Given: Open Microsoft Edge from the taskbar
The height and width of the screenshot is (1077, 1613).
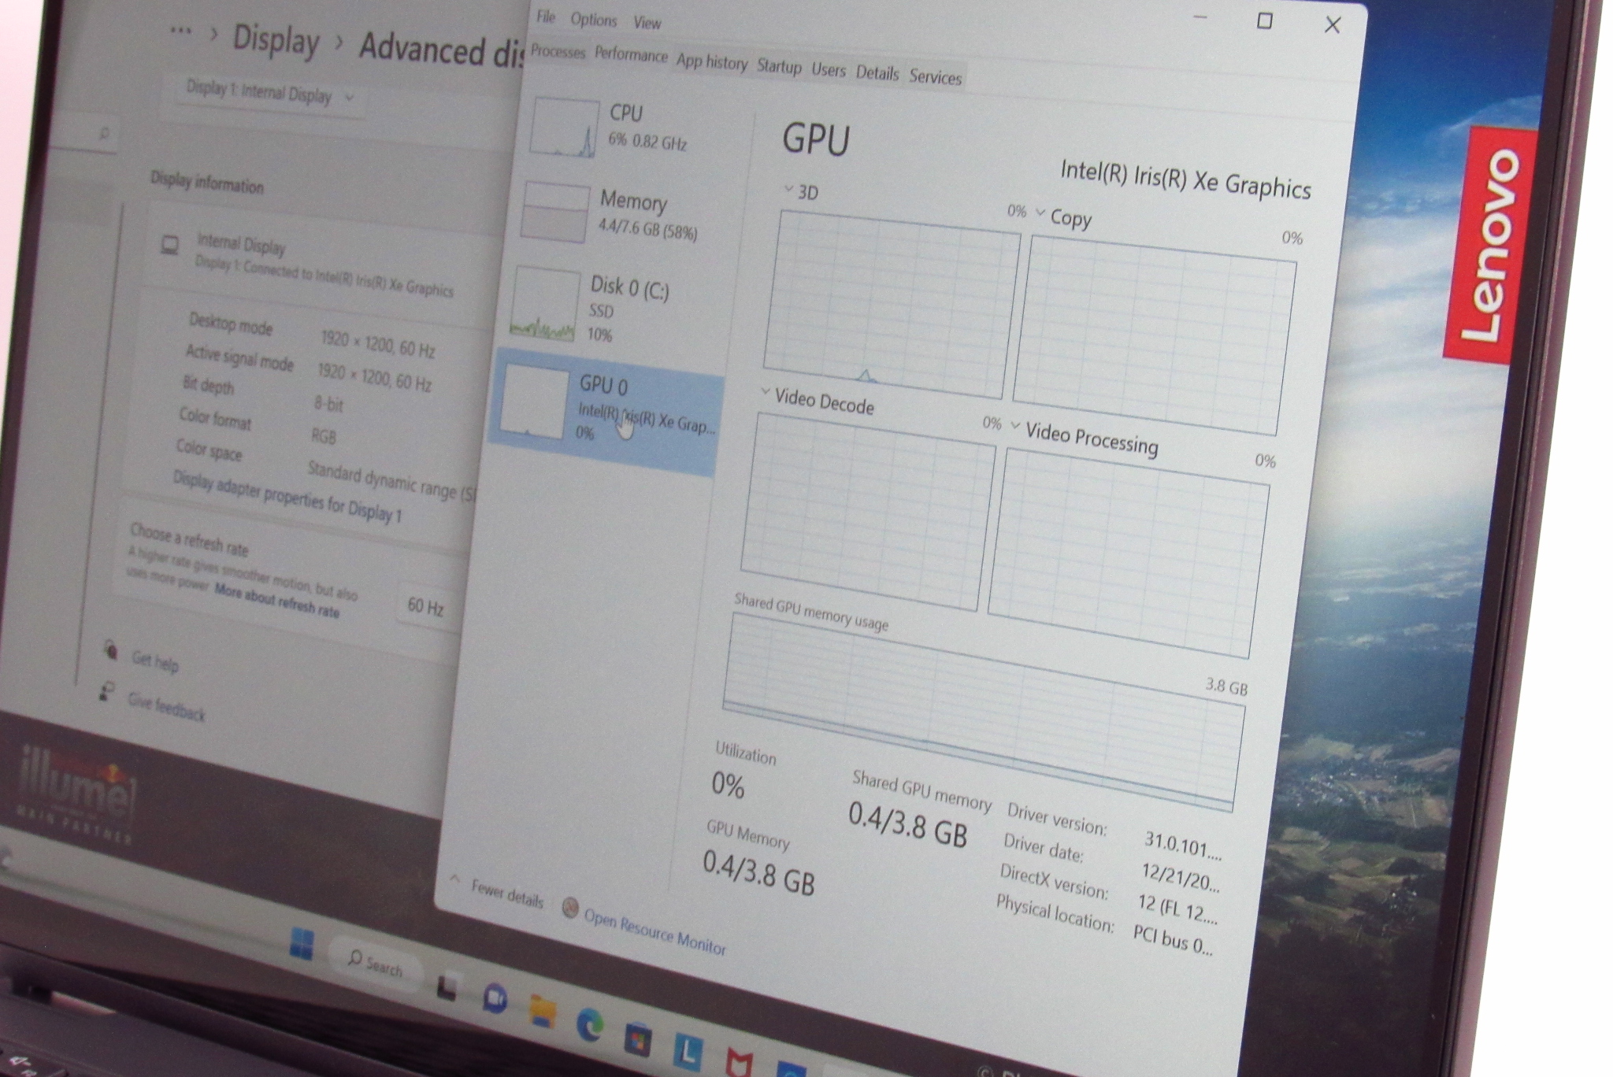Looking at the screenshot, I should point(589,1024).
